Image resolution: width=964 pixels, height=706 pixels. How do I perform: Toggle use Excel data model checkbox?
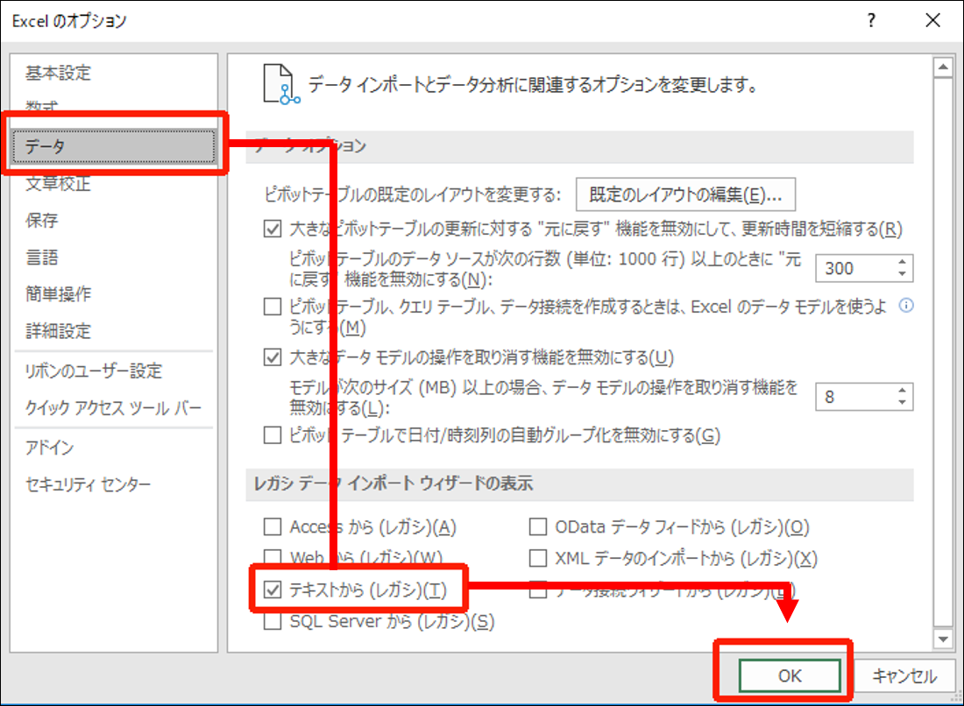(x=273, y=306)
